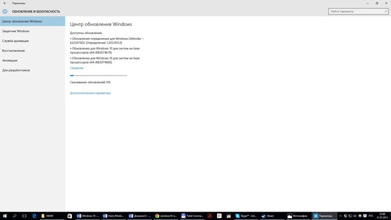Launch Microsoft Edge from the taskbar

click(x=34, y=216)
